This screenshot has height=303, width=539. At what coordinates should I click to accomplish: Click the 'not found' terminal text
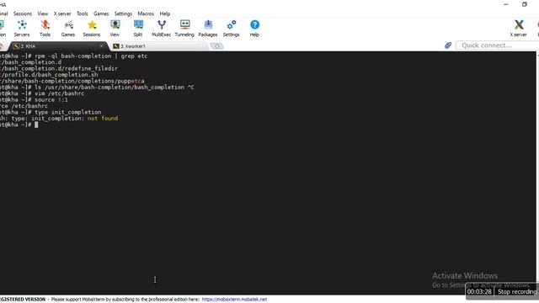click(x=103, y=118)
